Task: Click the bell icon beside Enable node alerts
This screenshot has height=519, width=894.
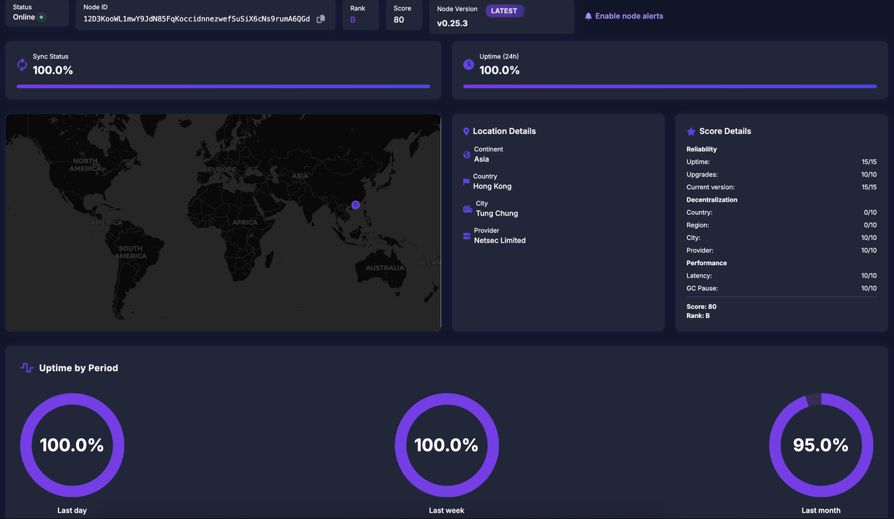Action: click(587, 15)
